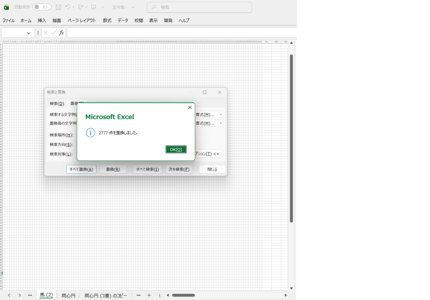This screenshot has width=430, height=300.
Task: Click the vertical scrollbar thumb
Action: coord(291,139)
